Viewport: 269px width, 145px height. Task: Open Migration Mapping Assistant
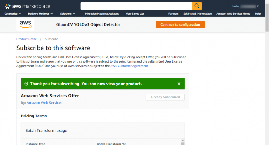102,14
